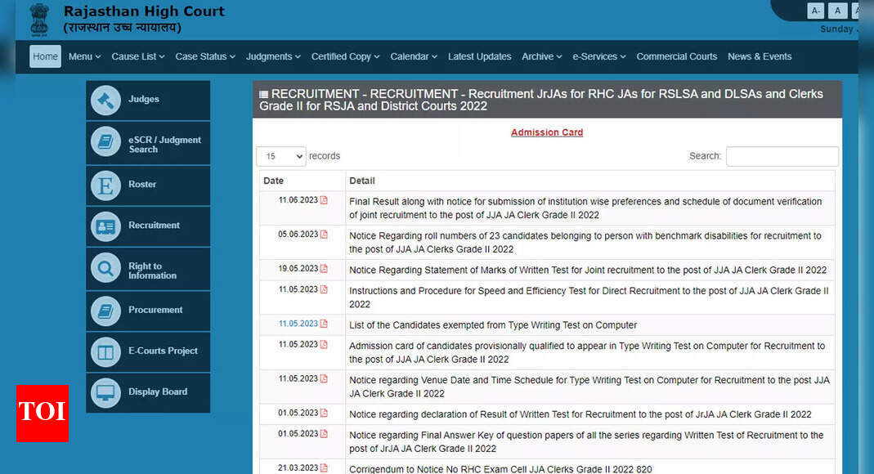The height and width of the screenshot is (474, 874).
Task: Switch to the Home tab
Action: (45, 56)
